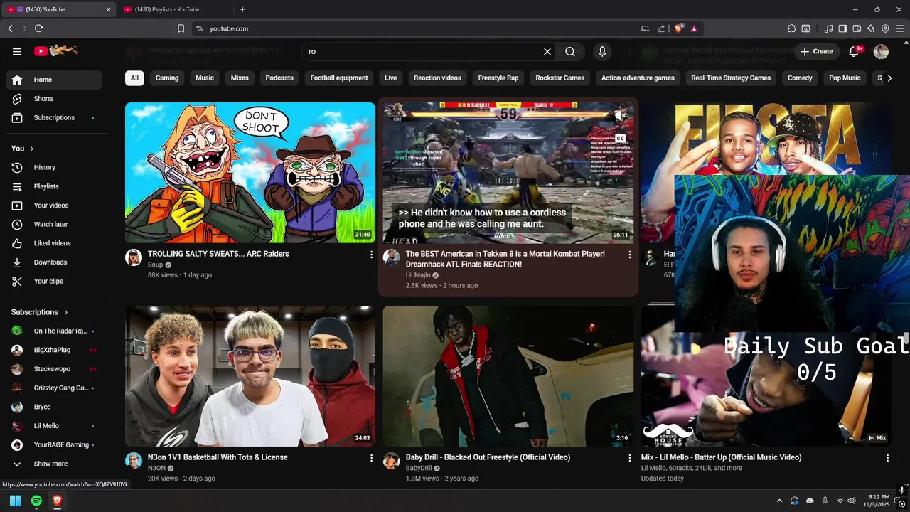Image resolution: width=910 pixels, height=512 pixels.
Task: Expand the Subscriptions channel list header
Action: tap(40, 312)
